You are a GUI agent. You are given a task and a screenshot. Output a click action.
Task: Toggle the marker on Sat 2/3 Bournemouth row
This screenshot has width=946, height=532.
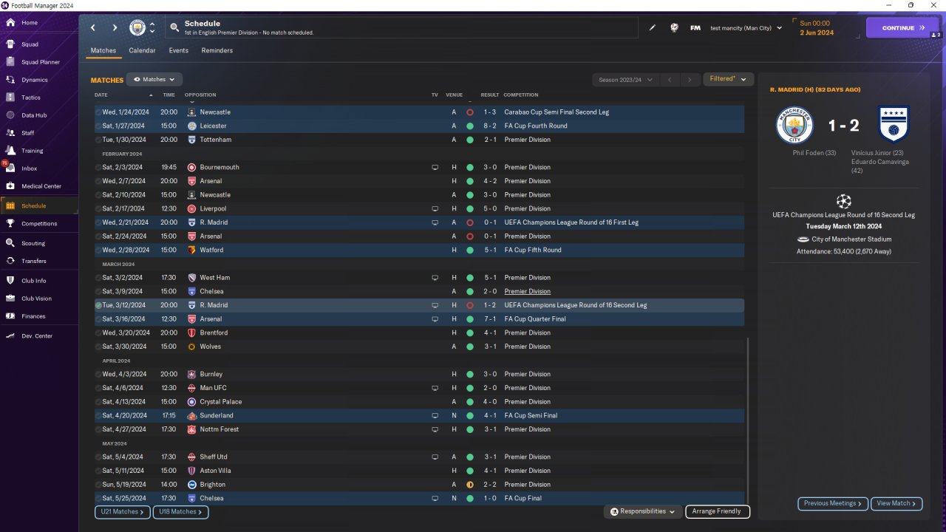click(x=98, y=168)
